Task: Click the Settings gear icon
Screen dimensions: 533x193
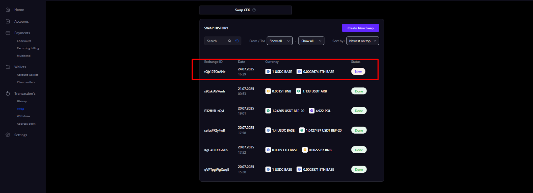Action: [8, 135]
